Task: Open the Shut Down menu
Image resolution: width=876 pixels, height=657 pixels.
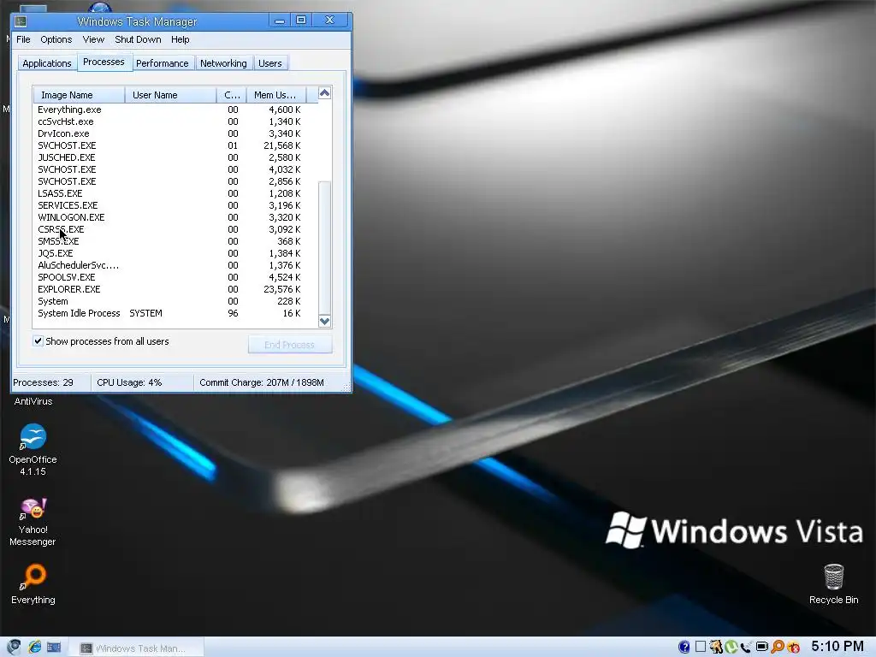Action: coord(138,39)
